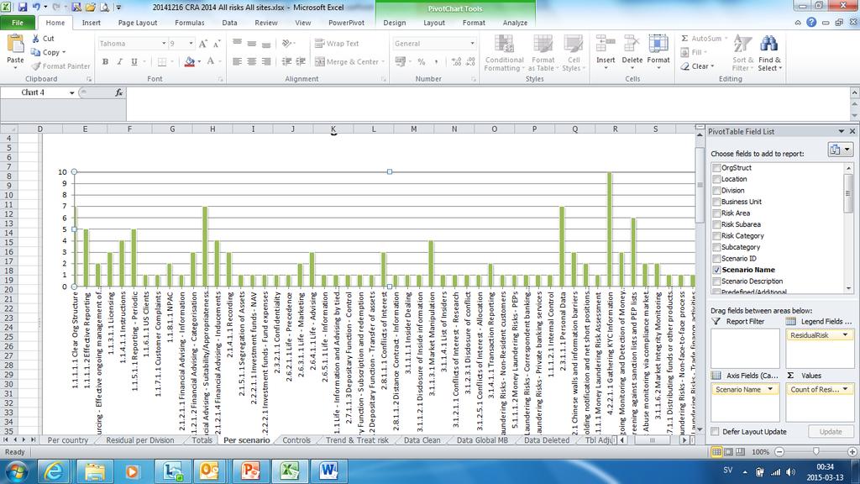Viewport: 860px width, 484px height.
Task: Open Sort & Filter
Action: pos(742,53)
